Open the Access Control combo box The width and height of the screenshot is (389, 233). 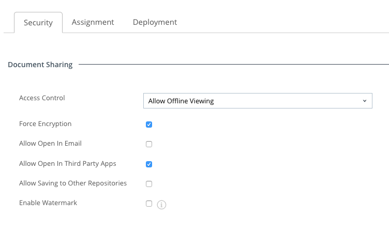pos(257,101)
